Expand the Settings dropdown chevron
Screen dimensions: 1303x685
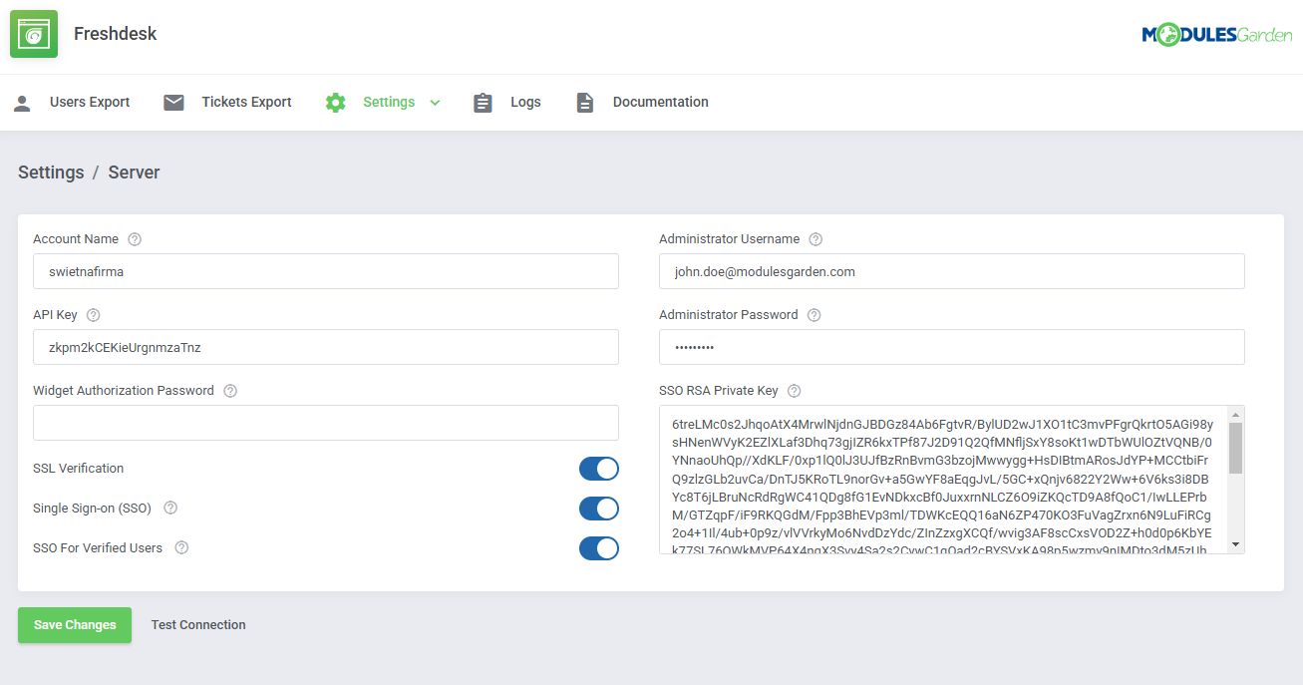tap(435, 102)
